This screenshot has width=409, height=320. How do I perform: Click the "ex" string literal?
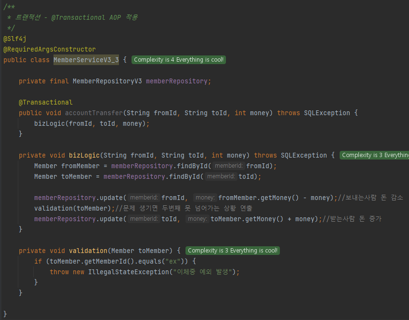pos(173,261)
